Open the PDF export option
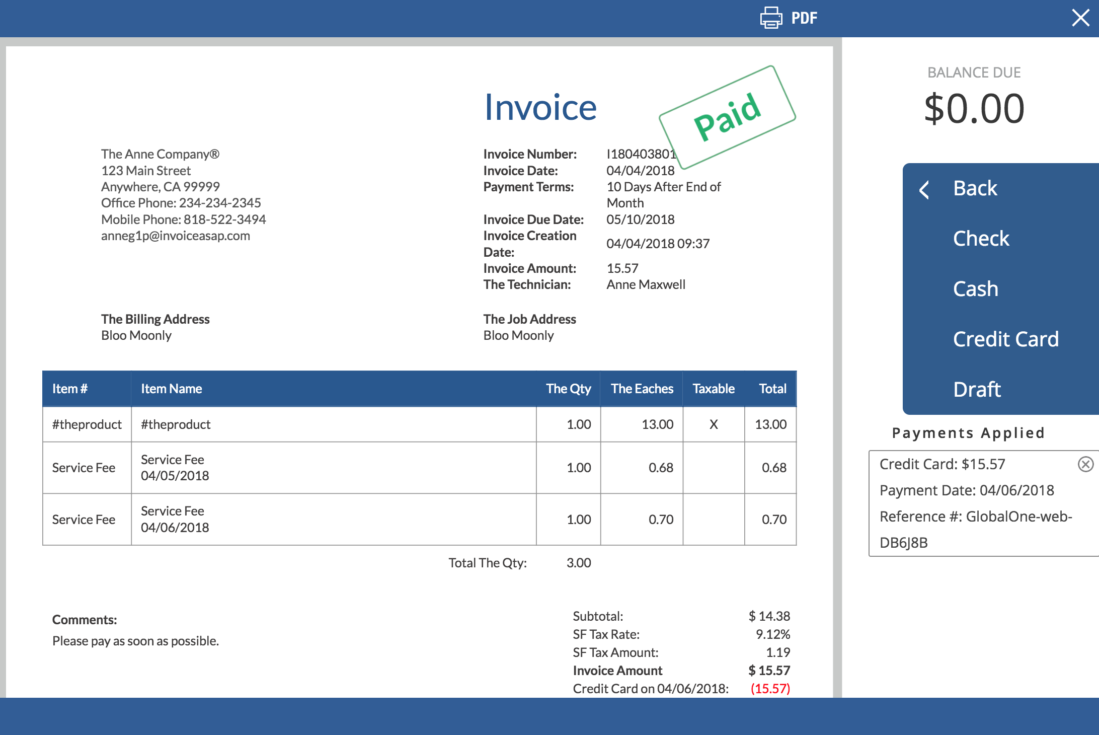Viewport: 1099px width, 735px height. click(804, 18)
